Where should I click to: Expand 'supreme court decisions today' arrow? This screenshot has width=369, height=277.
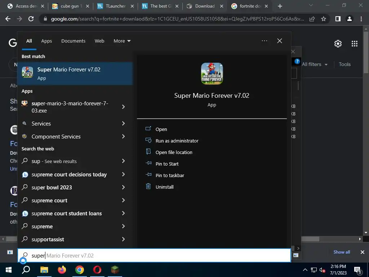pos(123,174)
